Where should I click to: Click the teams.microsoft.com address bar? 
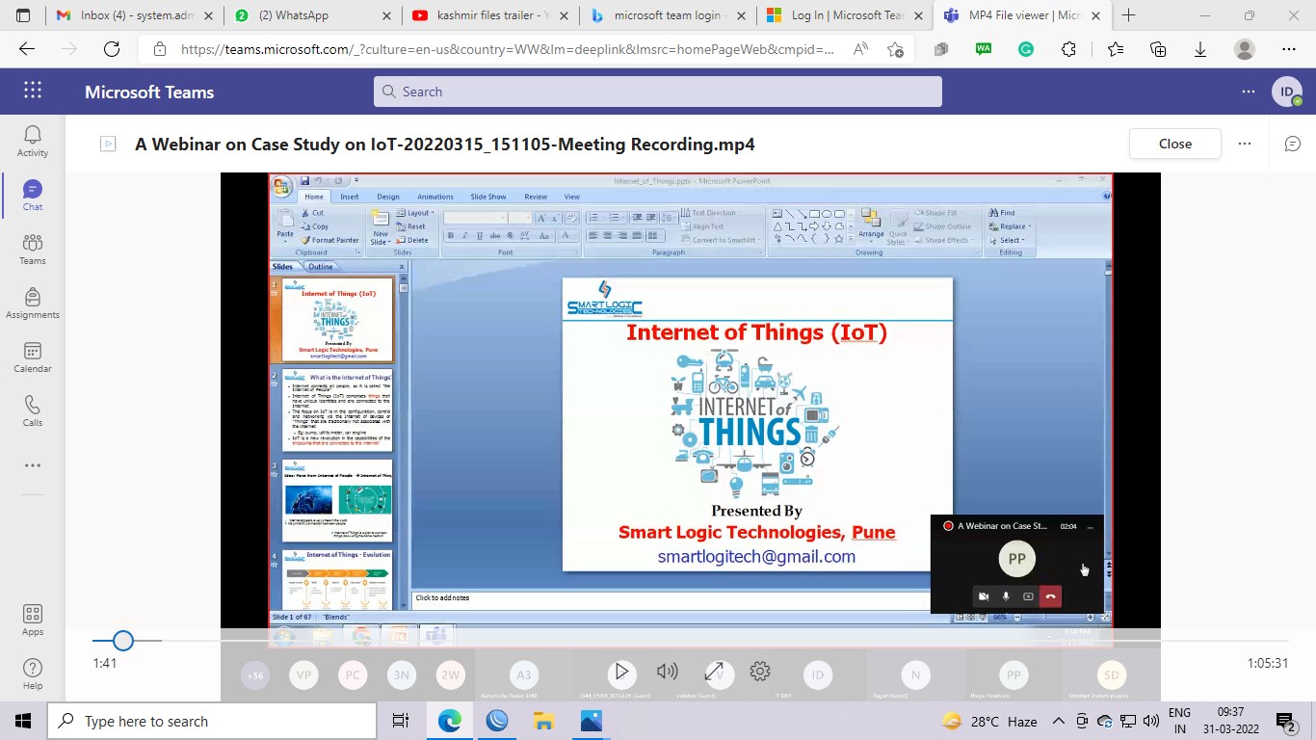[507, 50]
